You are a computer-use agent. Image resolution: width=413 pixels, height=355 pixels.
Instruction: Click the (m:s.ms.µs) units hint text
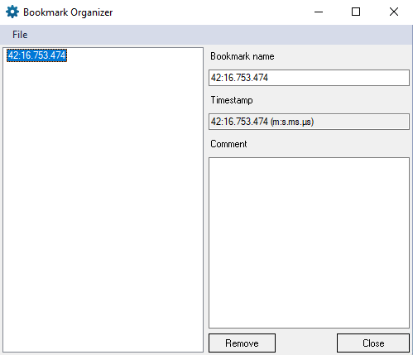tap(292, 122)
